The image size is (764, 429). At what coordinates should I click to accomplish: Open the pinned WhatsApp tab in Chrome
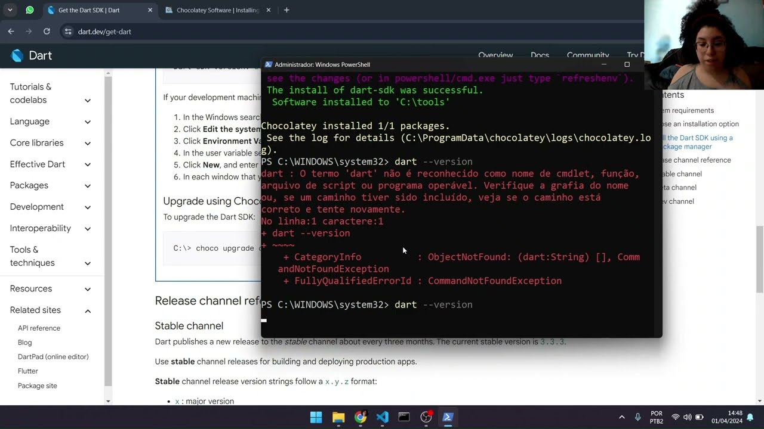point(30,10)
